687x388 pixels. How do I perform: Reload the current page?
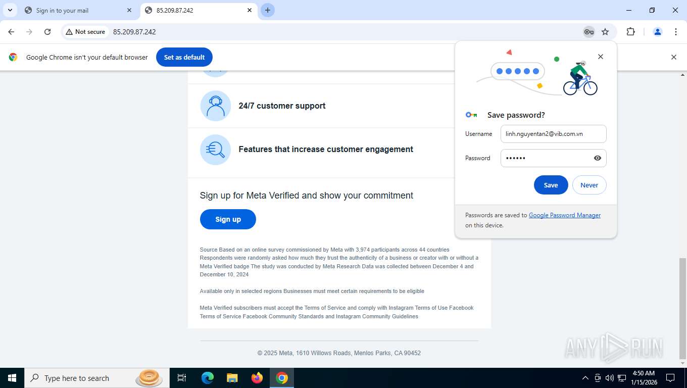click(47, 32)
